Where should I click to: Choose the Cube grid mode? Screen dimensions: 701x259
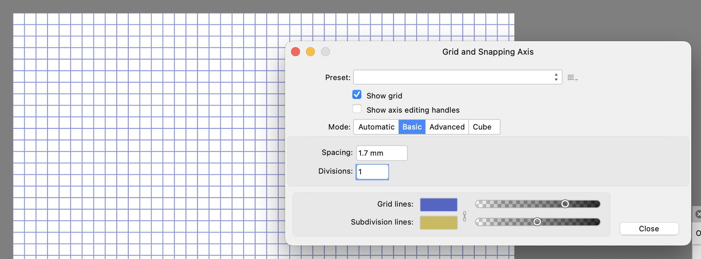pyautogui.click(x=484, y=127)
